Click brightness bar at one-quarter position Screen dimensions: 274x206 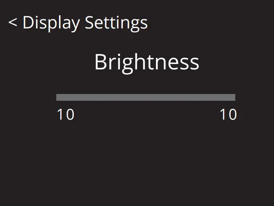(x=101, y=97)
